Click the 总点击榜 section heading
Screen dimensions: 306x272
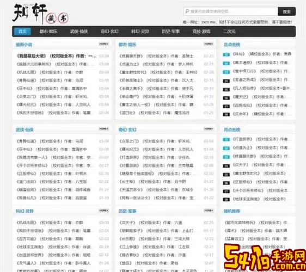(x=231, y=45)
